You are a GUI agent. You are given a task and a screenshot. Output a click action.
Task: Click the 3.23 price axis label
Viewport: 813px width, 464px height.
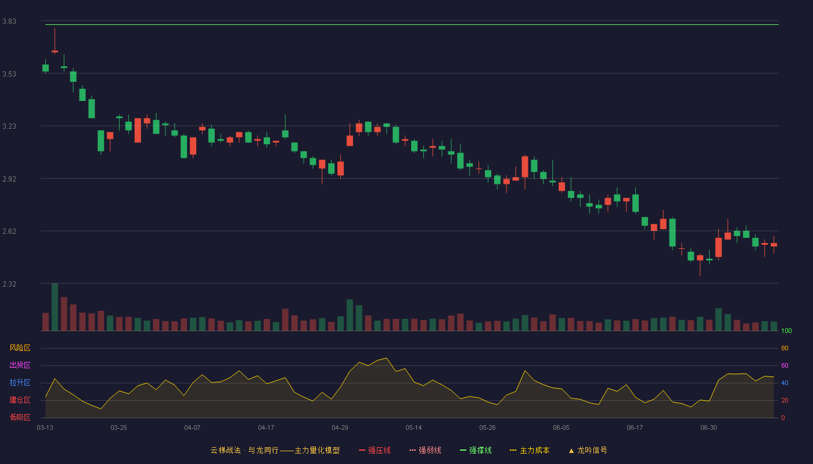point(9,126)
